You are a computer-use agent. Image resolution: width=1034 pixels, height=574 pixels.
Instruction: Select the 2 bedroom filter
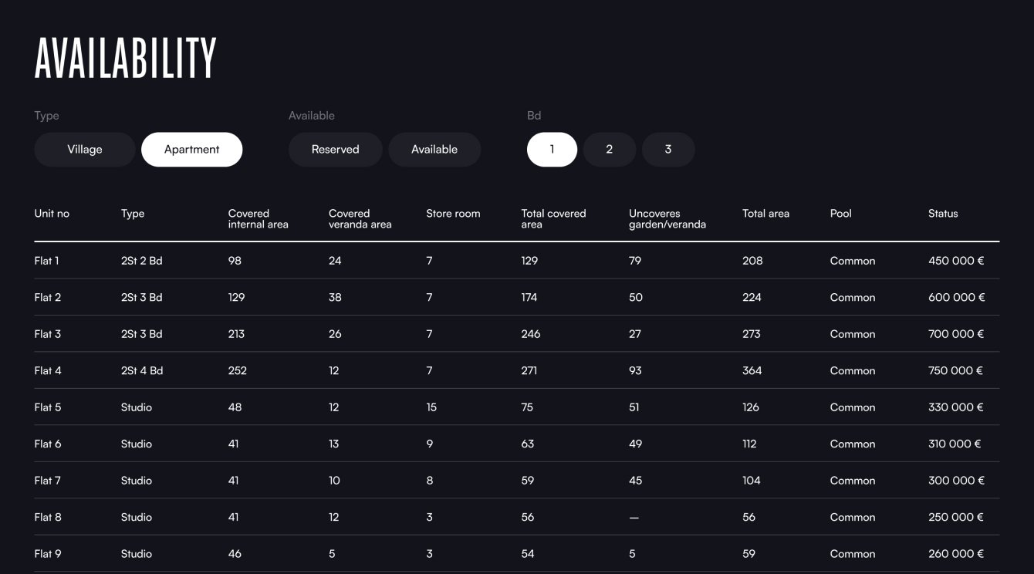609,150
